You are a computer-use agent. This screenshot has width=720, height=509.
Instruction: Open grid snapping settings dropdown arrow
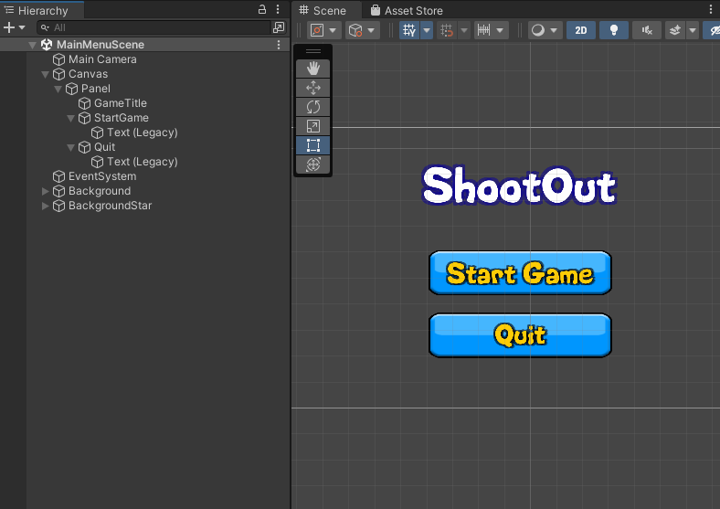coord(464,30)
